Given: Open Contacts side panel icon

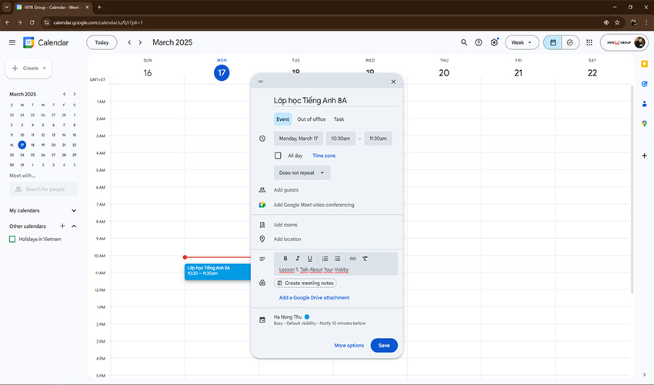Looking at the screenshot, I should 645,103.
